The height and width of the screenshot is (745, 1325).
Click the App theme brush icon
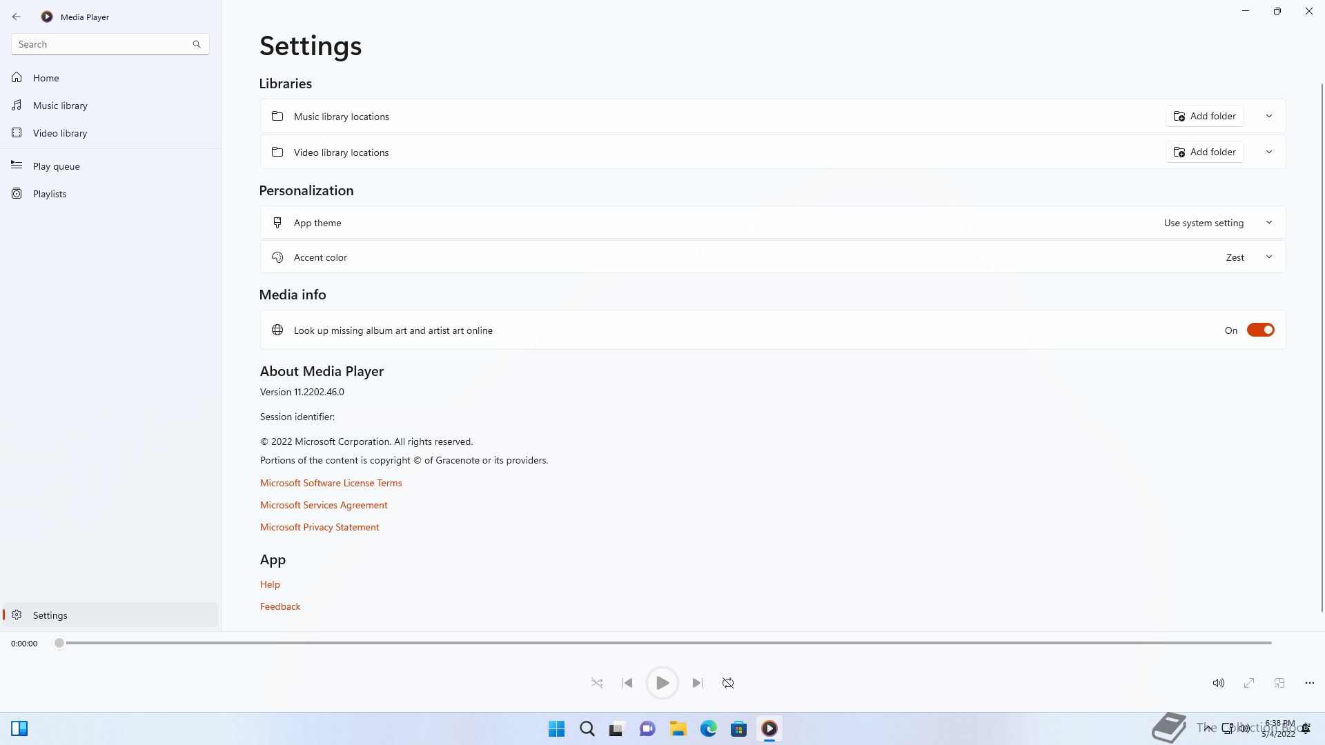coord(277,223)
